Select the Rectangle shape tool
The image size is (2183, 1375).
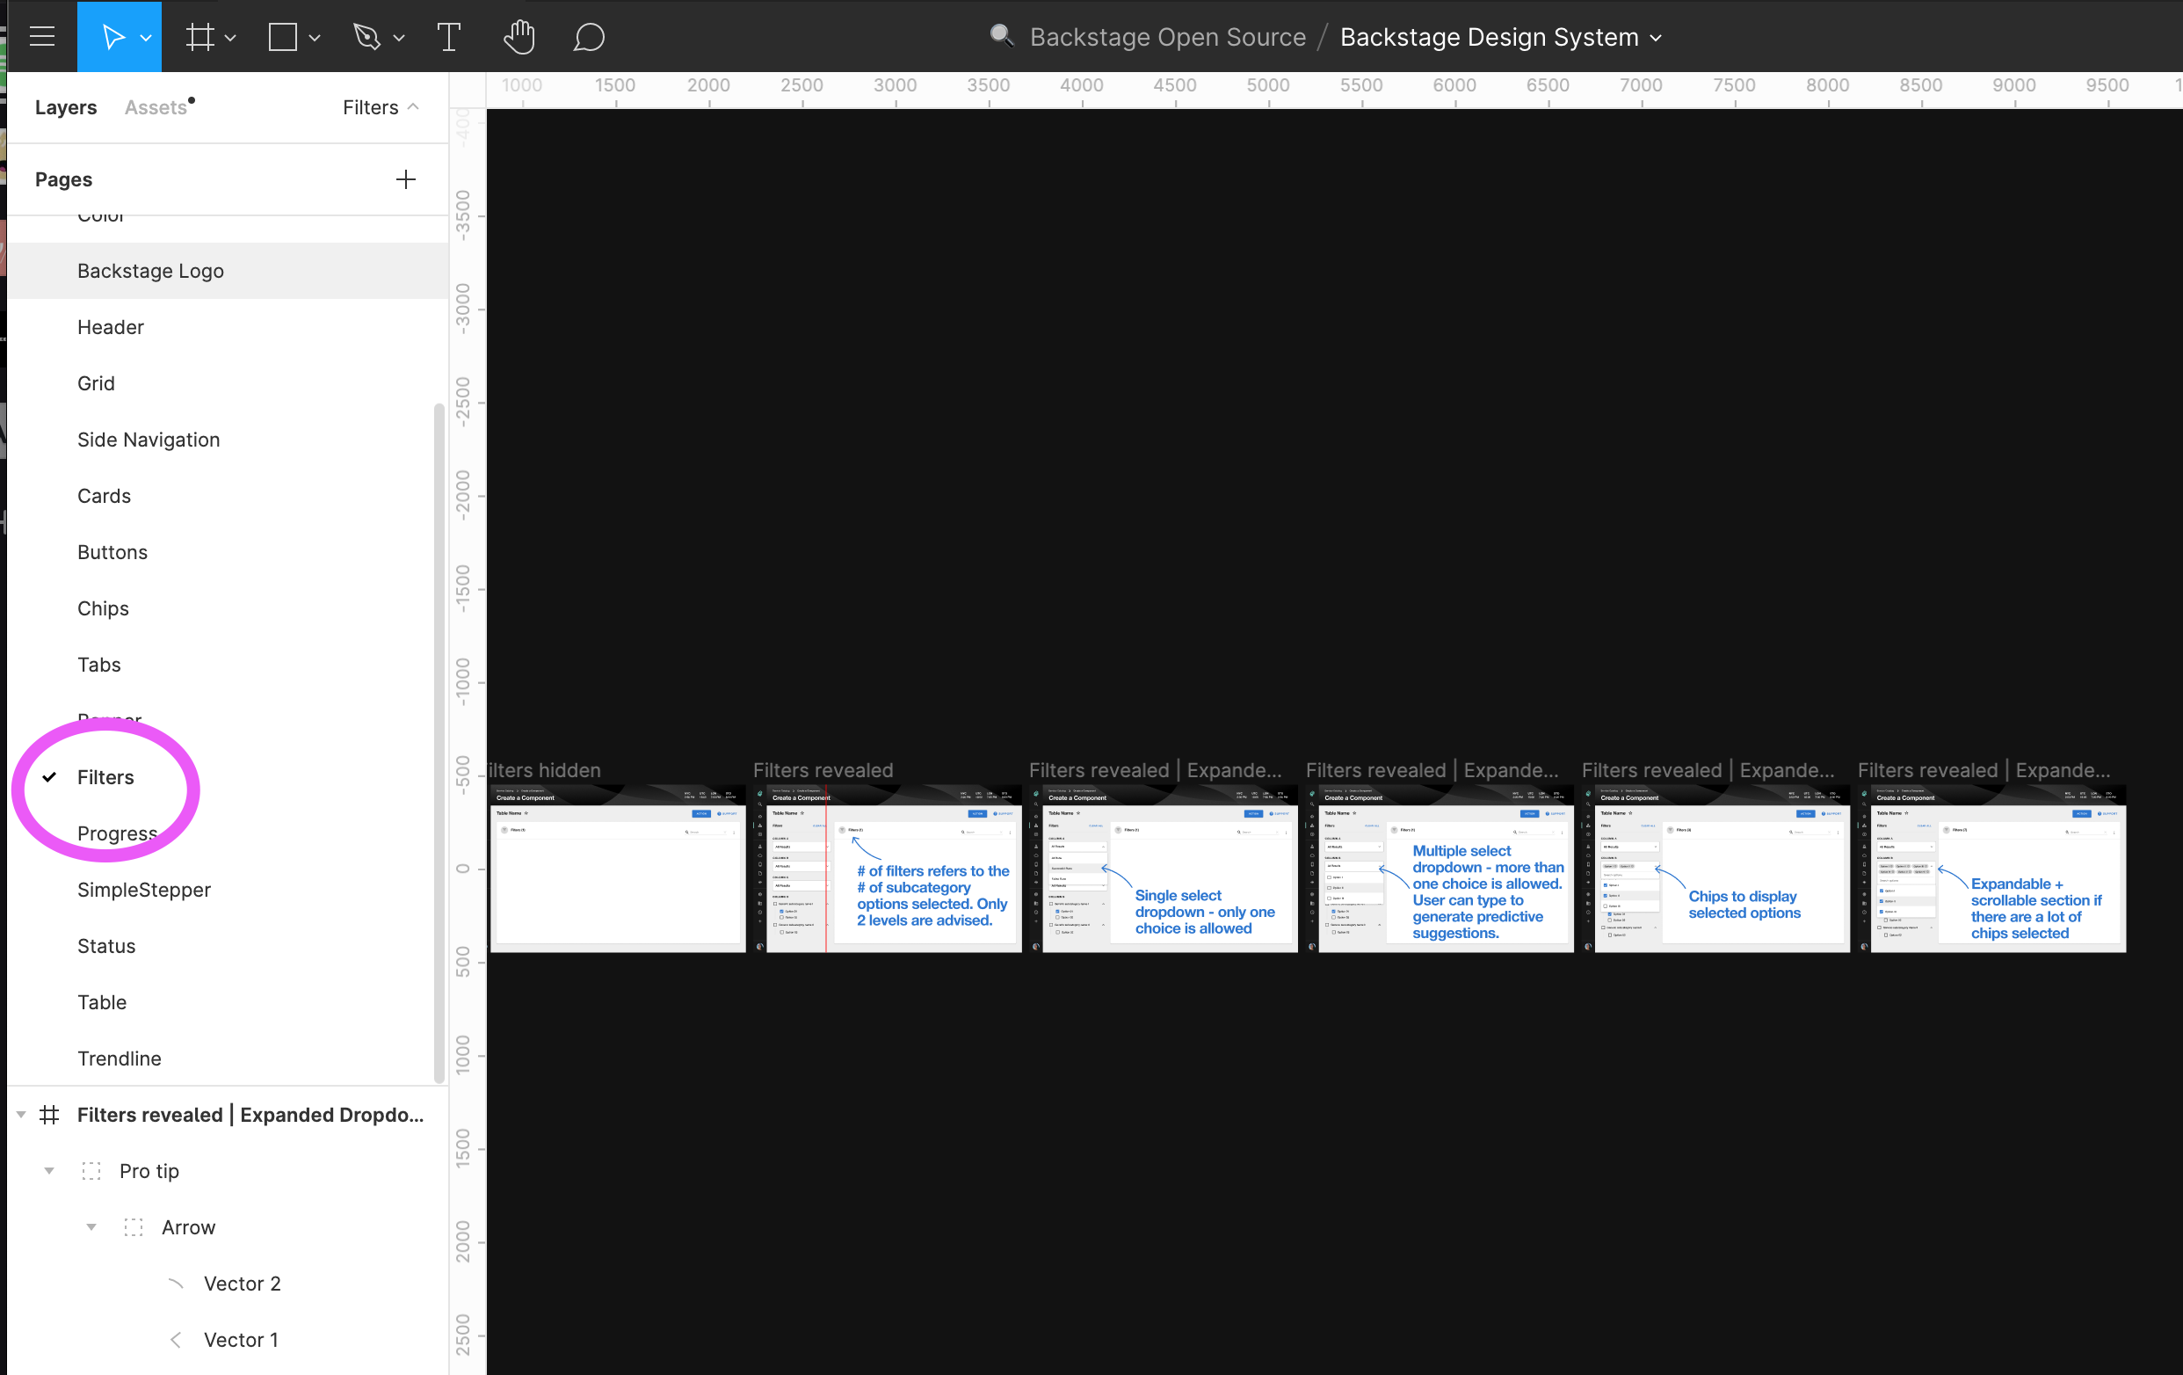[x=283, y=37]
